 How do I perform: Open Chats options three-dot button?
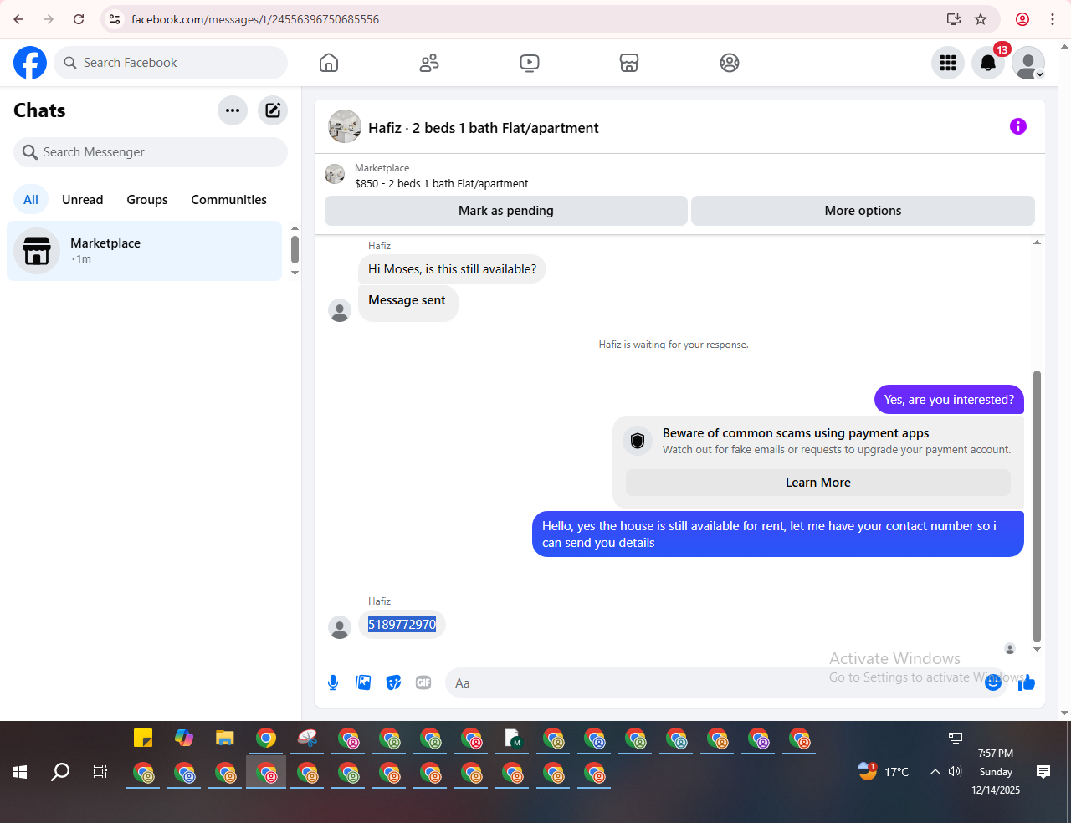(x=233, y=110)
